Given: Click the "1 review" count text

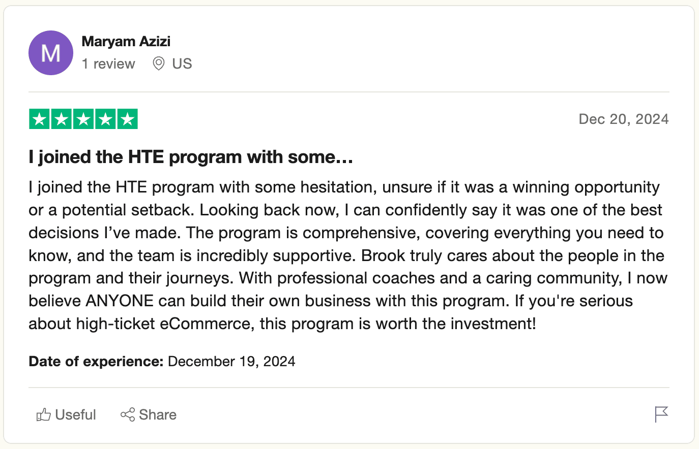Looking at the screenshot, I should pos(108,63).
